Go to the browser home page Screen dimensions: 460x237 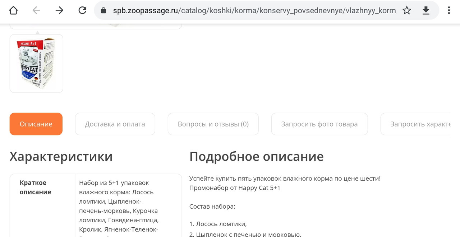pyautogui.click(x=13, y=10)
